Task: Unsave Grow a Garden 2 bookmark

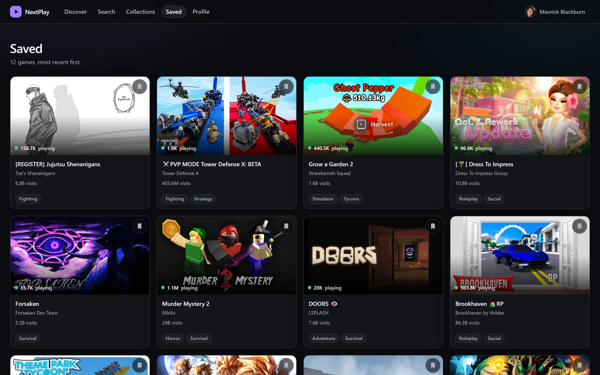Action: [433, 87]
